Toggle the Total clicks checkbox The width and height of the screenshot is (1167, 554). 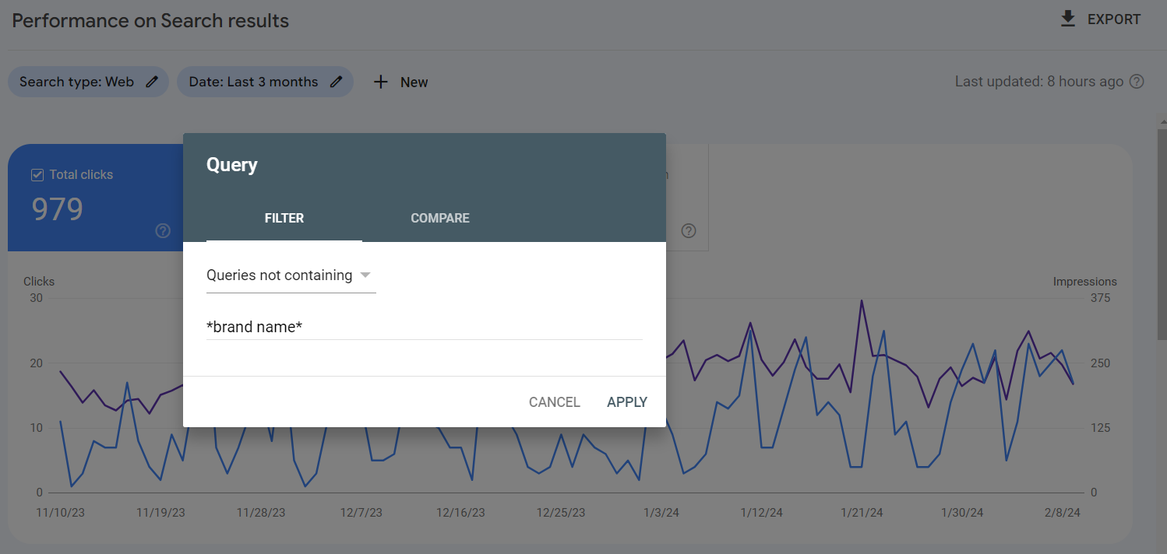tap(37, 175)
